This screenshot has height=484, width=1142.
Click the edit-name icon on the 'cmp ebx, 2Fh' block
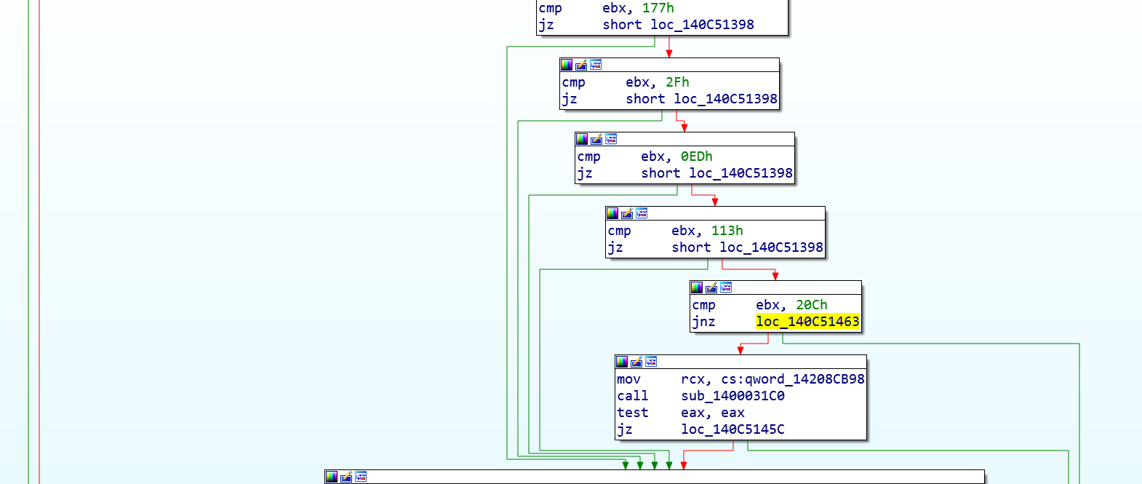pos(581,65)
